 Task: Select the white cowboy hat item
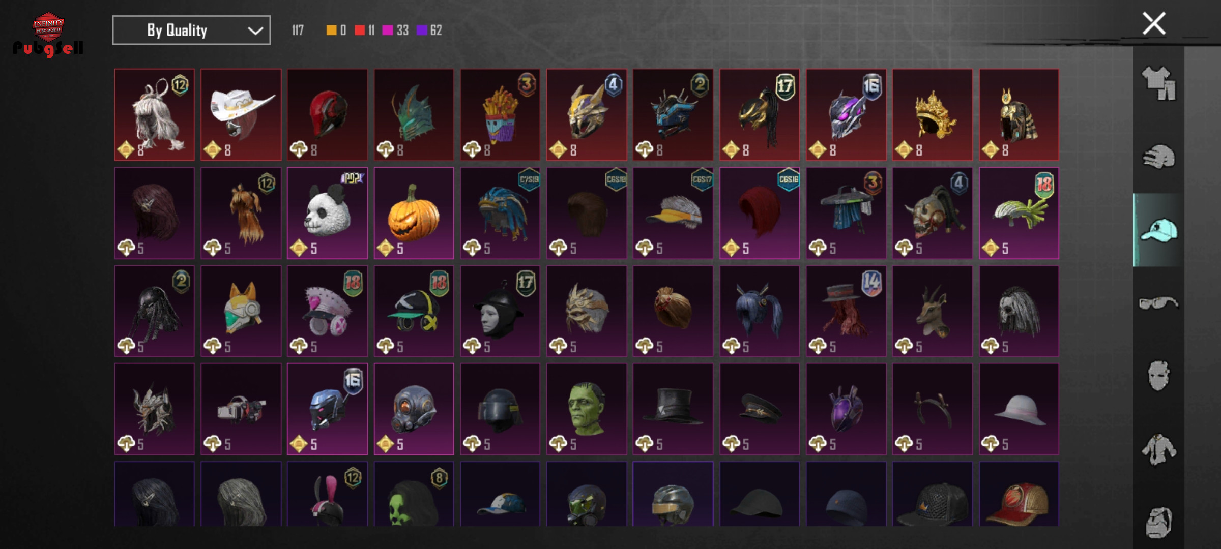[x=241, y=115]
